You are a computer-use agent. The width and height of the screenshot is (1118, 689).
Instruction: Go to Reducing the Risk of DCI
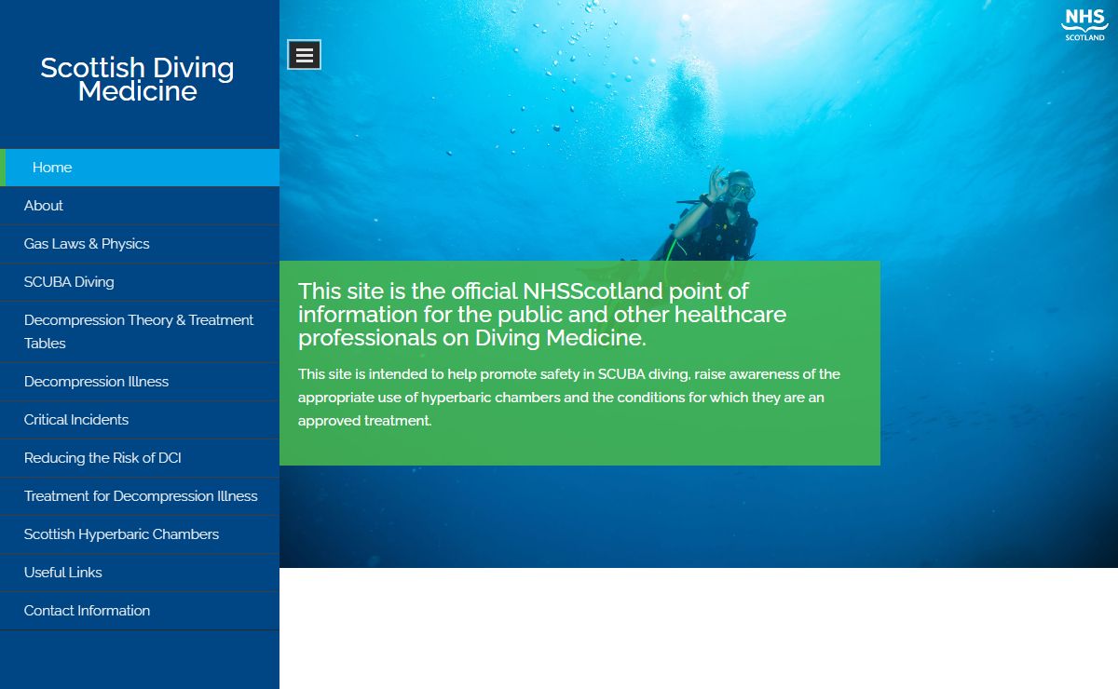coord(140,458)
